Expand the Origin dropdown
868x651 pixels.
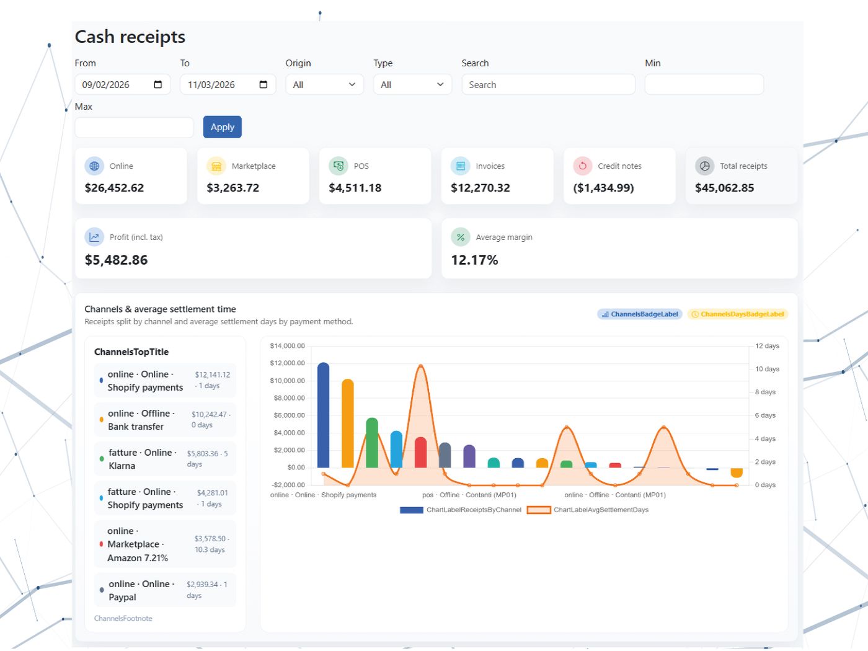point(324,84)
